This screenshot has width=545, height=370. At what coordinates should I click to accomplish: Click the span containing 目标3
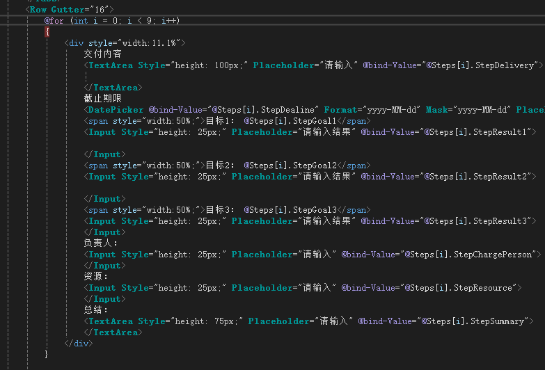point(228,210)
